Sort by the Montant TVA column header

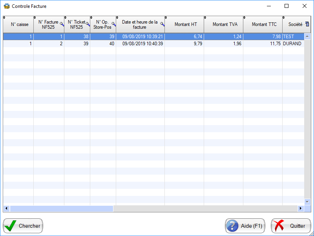tap(225, 24)
